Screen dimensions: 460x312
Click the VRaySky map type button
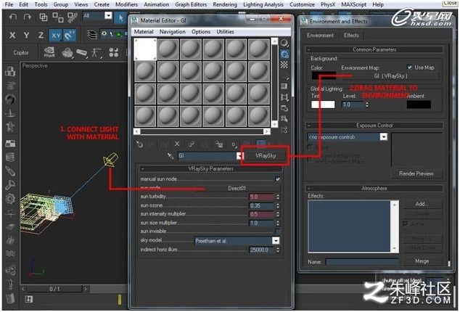coord(266,156)
